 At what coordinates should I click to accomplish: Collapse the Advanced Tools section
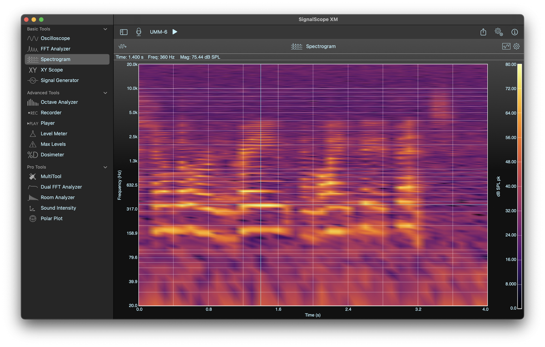coord(105,93)
